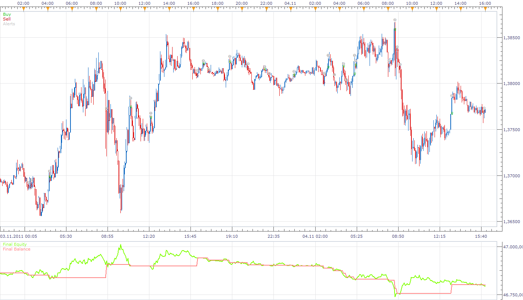Click the 1,37000 price axis label
523x300 pixels.
(511, 176)
